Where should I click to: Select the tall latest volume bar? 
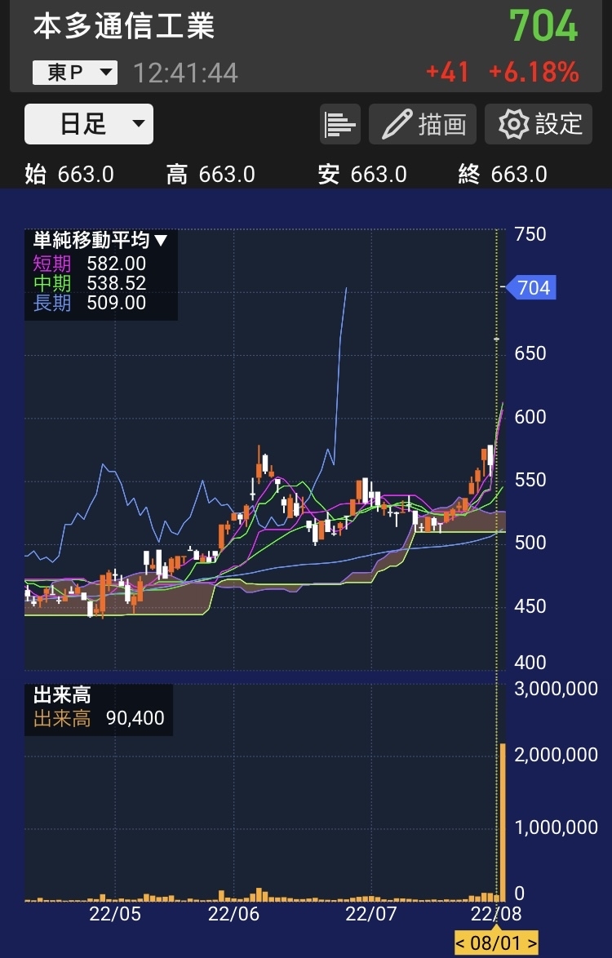pos(503,820)
